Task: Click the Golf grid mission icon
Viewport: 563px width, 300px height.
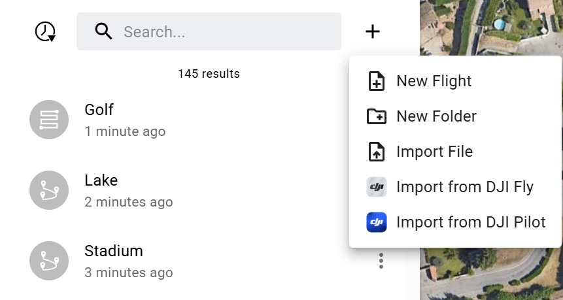Action: pos(49,120)
